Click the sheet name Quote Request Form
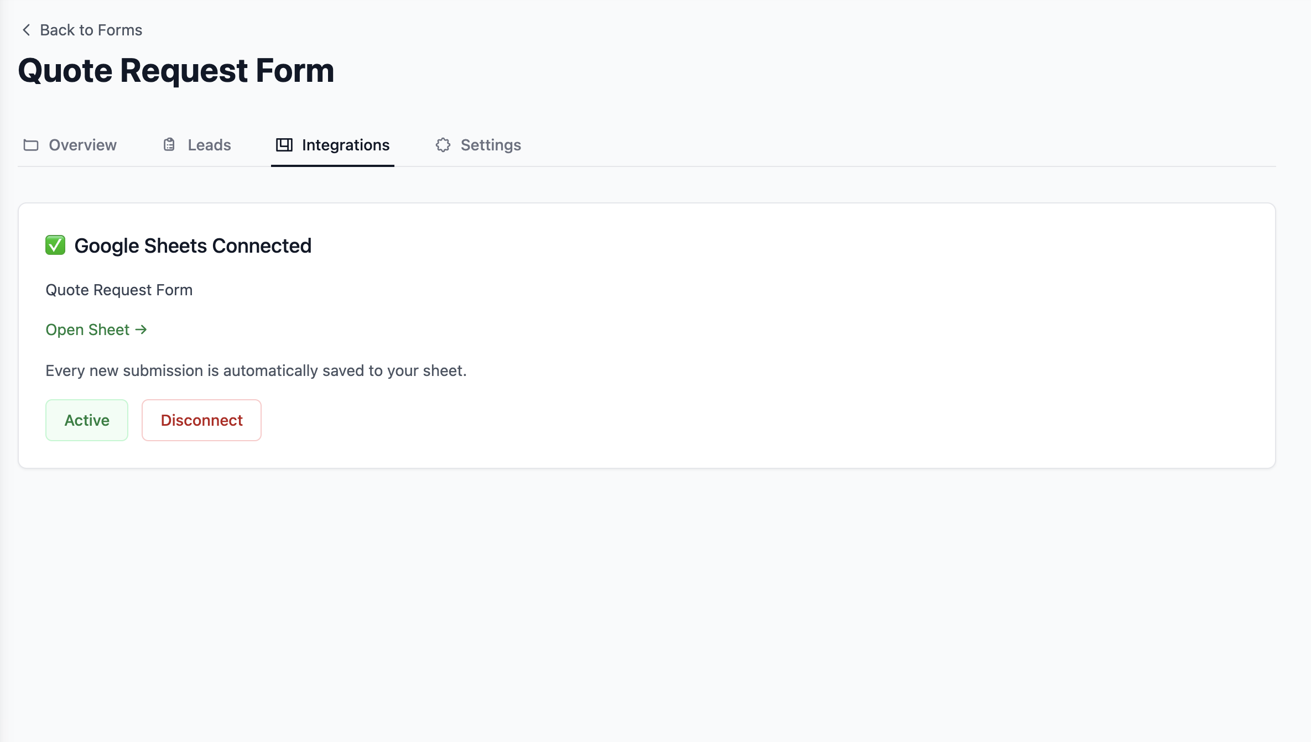The width and height of the screenshot is (1311, 742). click(x=119, y=290)
